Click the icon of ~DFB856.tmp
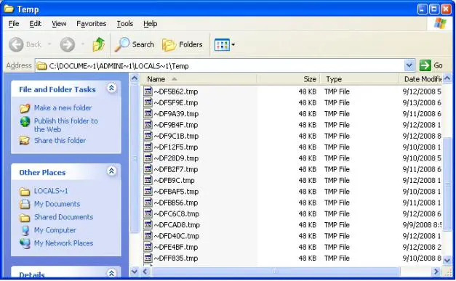 148,203
